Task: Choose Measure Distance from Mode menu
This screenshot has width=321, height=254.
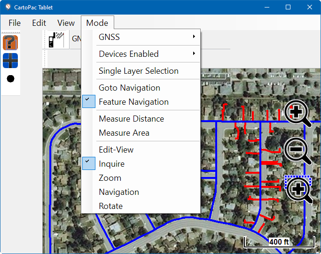Action: [131, 119]
